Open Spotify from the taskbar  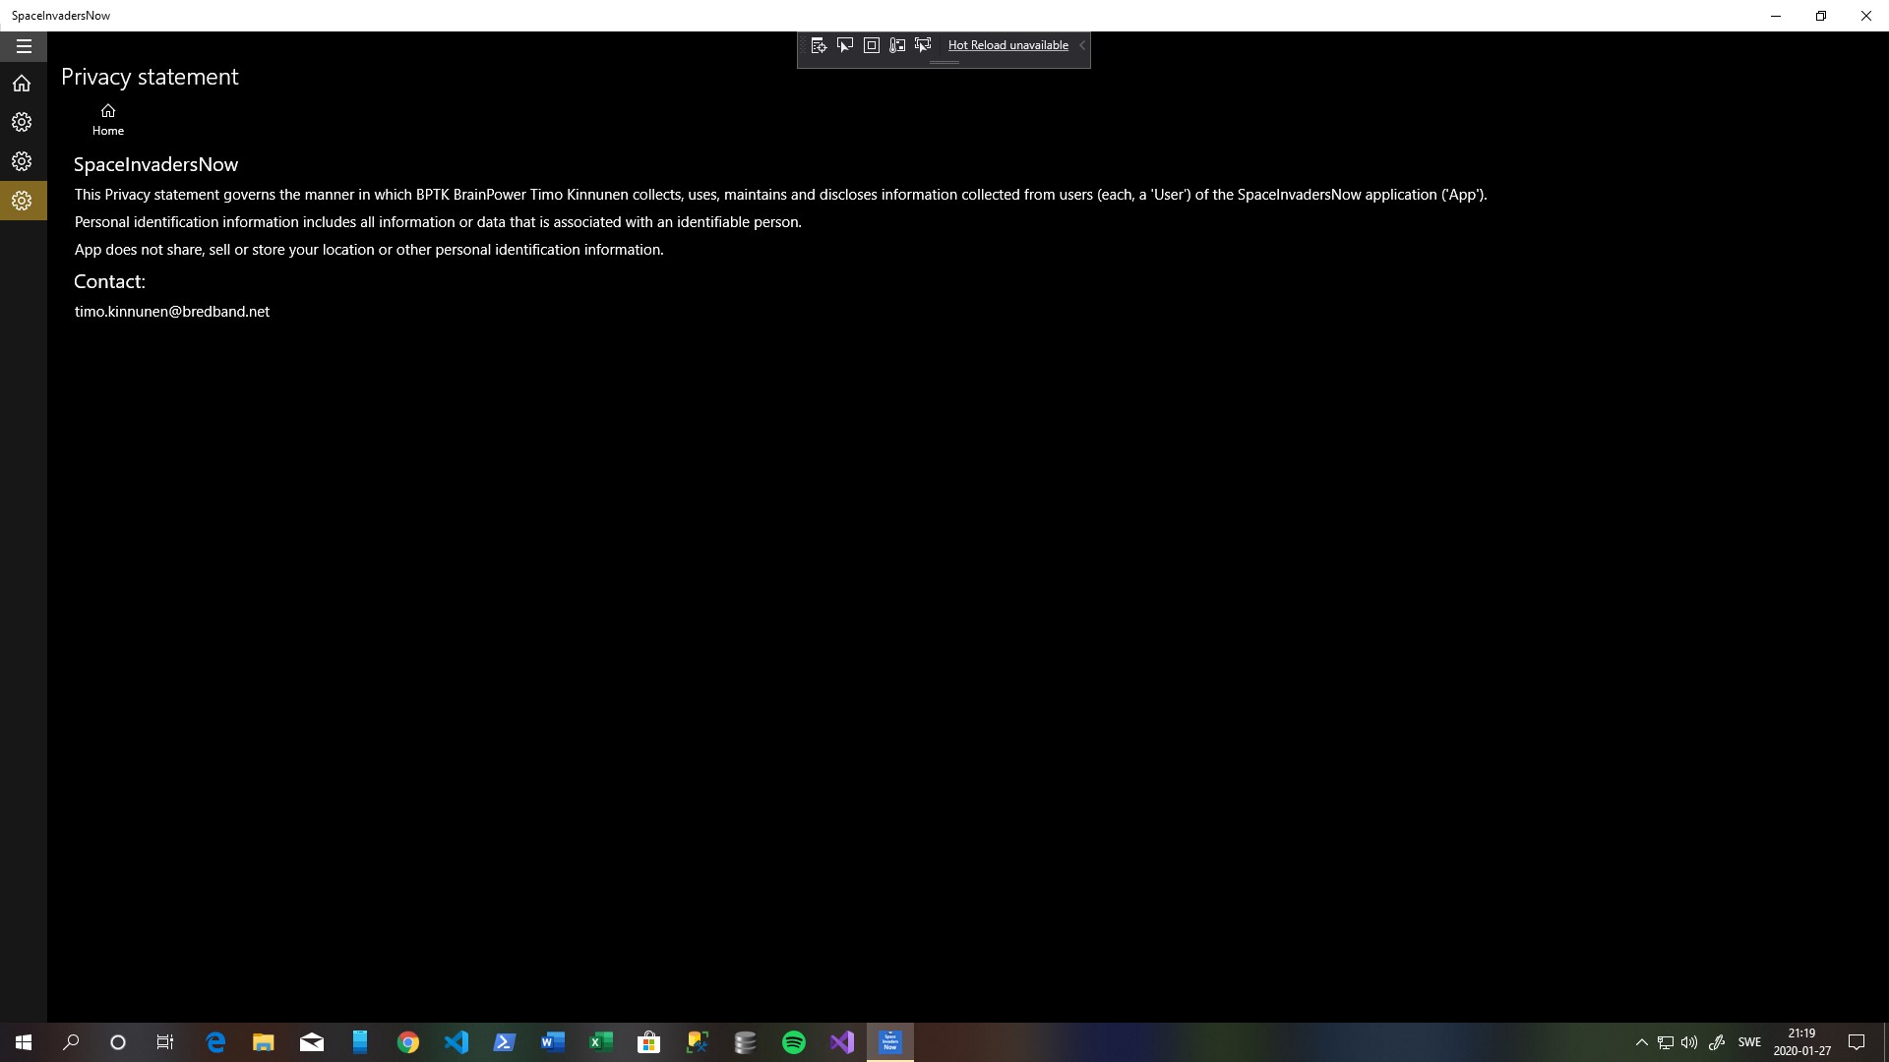click(794, 1042)
